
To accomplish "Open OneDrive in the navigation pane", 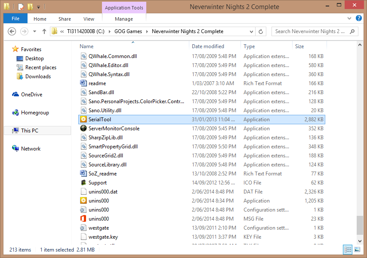I will [x=27, y=95].
